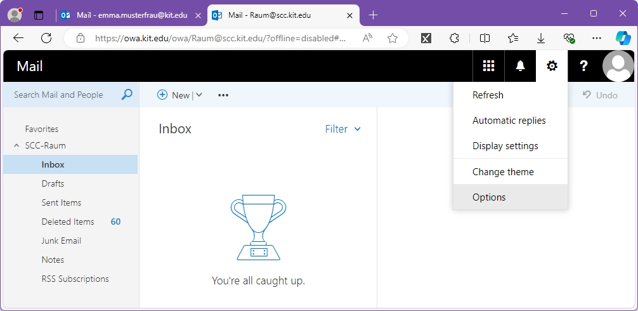Refresh the page in the browser toolbar
The width and height of the screenshot is (638, 311).
pyautogui.click(x=46, y=38)
